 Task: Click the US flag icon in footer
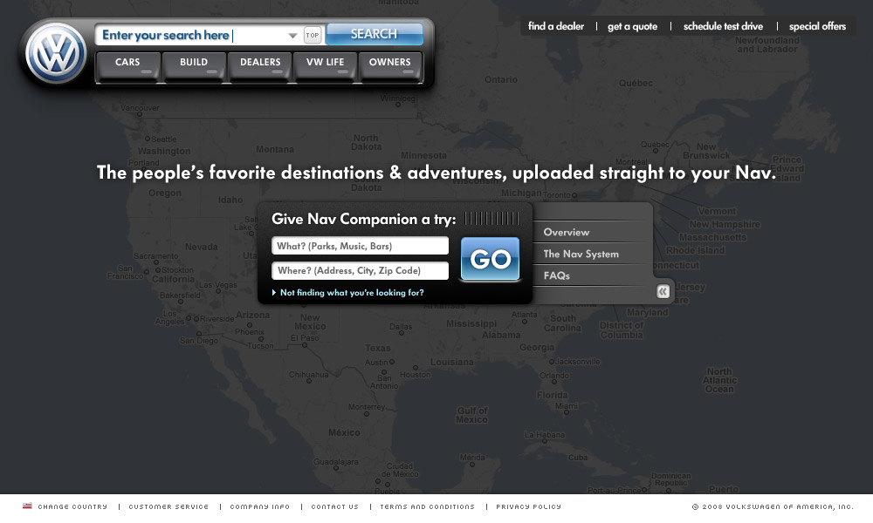27,506
